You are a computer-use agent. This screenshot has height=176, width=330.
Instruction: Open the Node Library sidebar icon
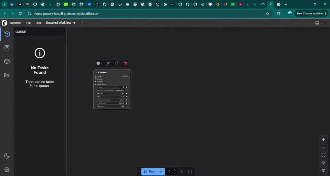pyautogui.click(x=7, y=48)
